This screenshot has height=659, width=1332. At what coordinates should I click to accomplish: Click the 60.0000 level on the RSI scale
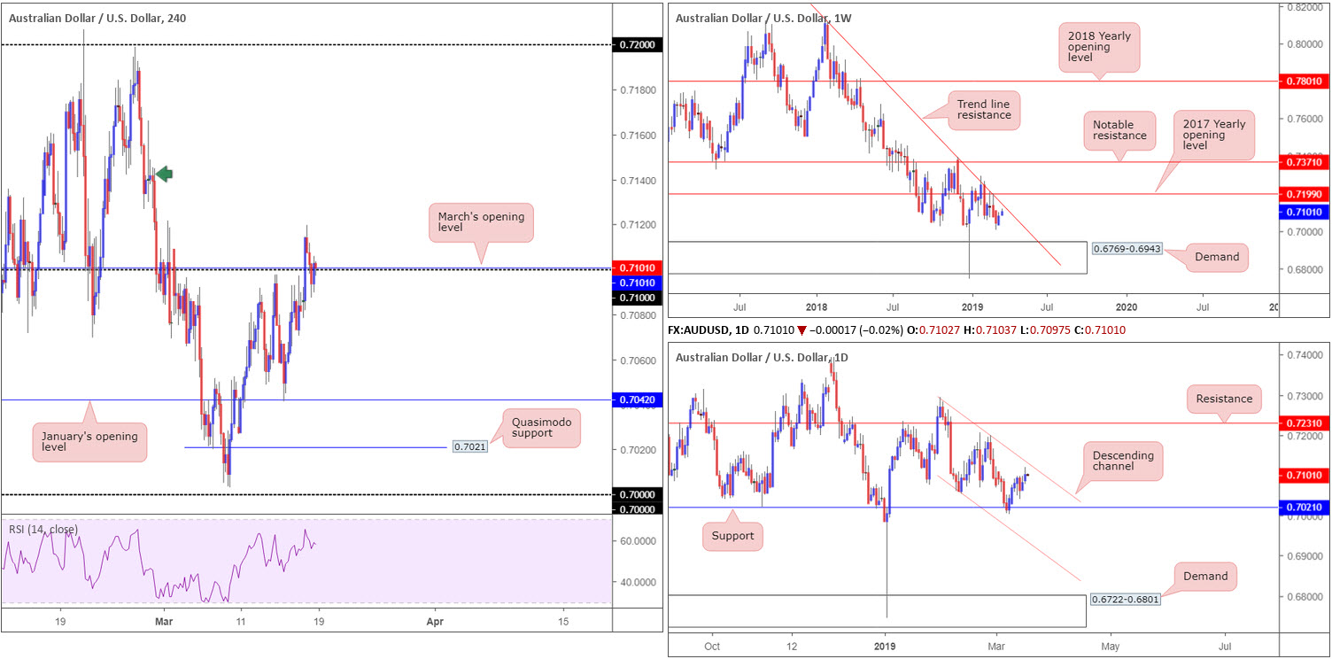[638, 540]
